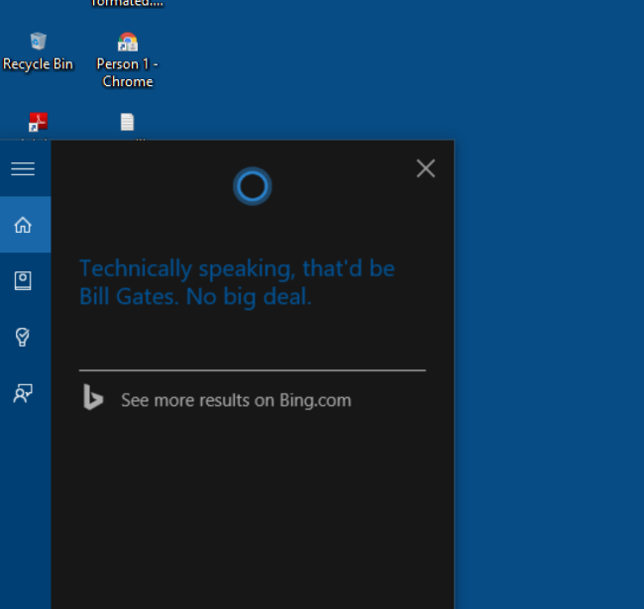The image size is (644, 609).
Task: Go to Cortana Home
Action: [x=25, y=225]
